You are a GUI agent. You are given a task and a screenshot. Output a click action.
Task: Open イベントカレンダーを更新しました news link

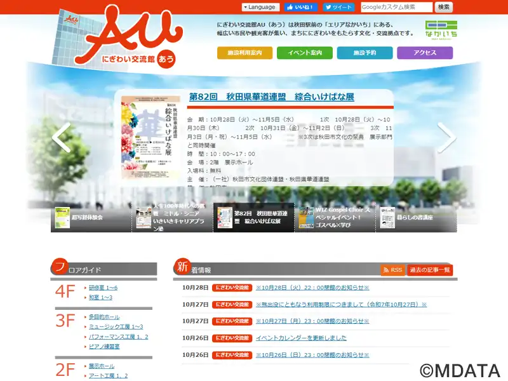tap(301, 338)
